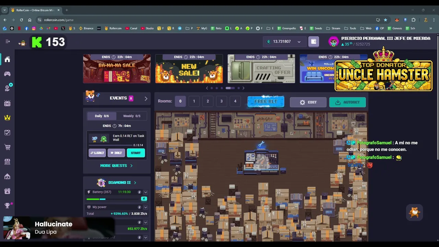The image size is (439, 247).
Task: Open the wallet icon next to balance
Action: tap(313, 42)
